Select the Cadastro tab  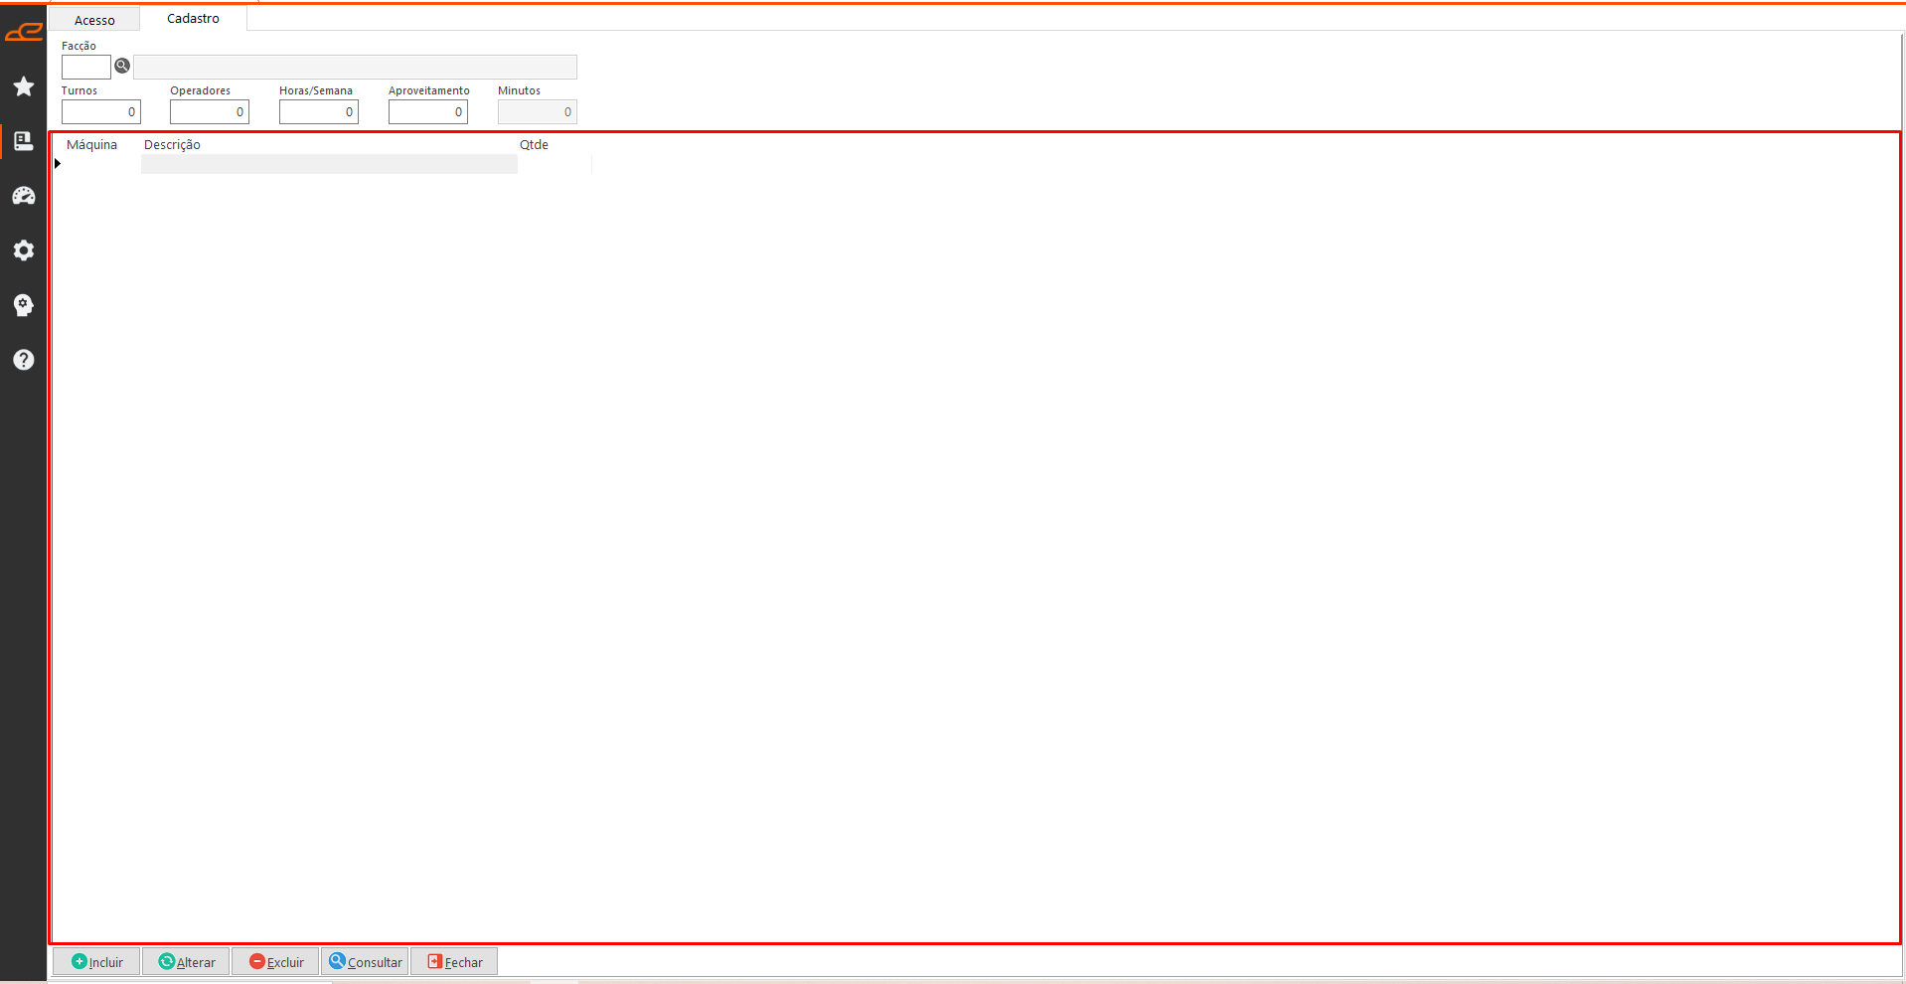coord(193,19)
